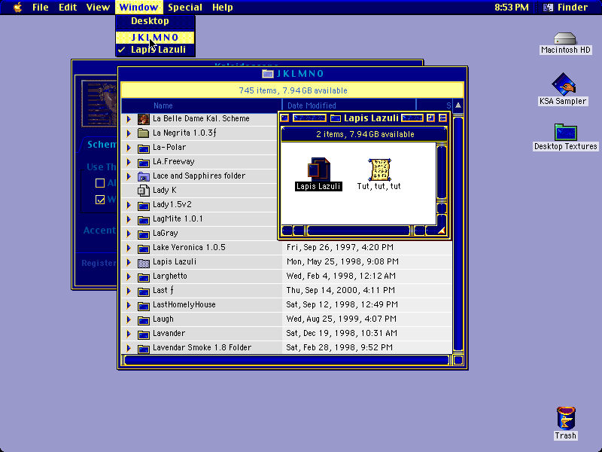Click the Laugh folder icon
Image resolution: width=602 pixels, height=452 pixels.
click(143, 319)
